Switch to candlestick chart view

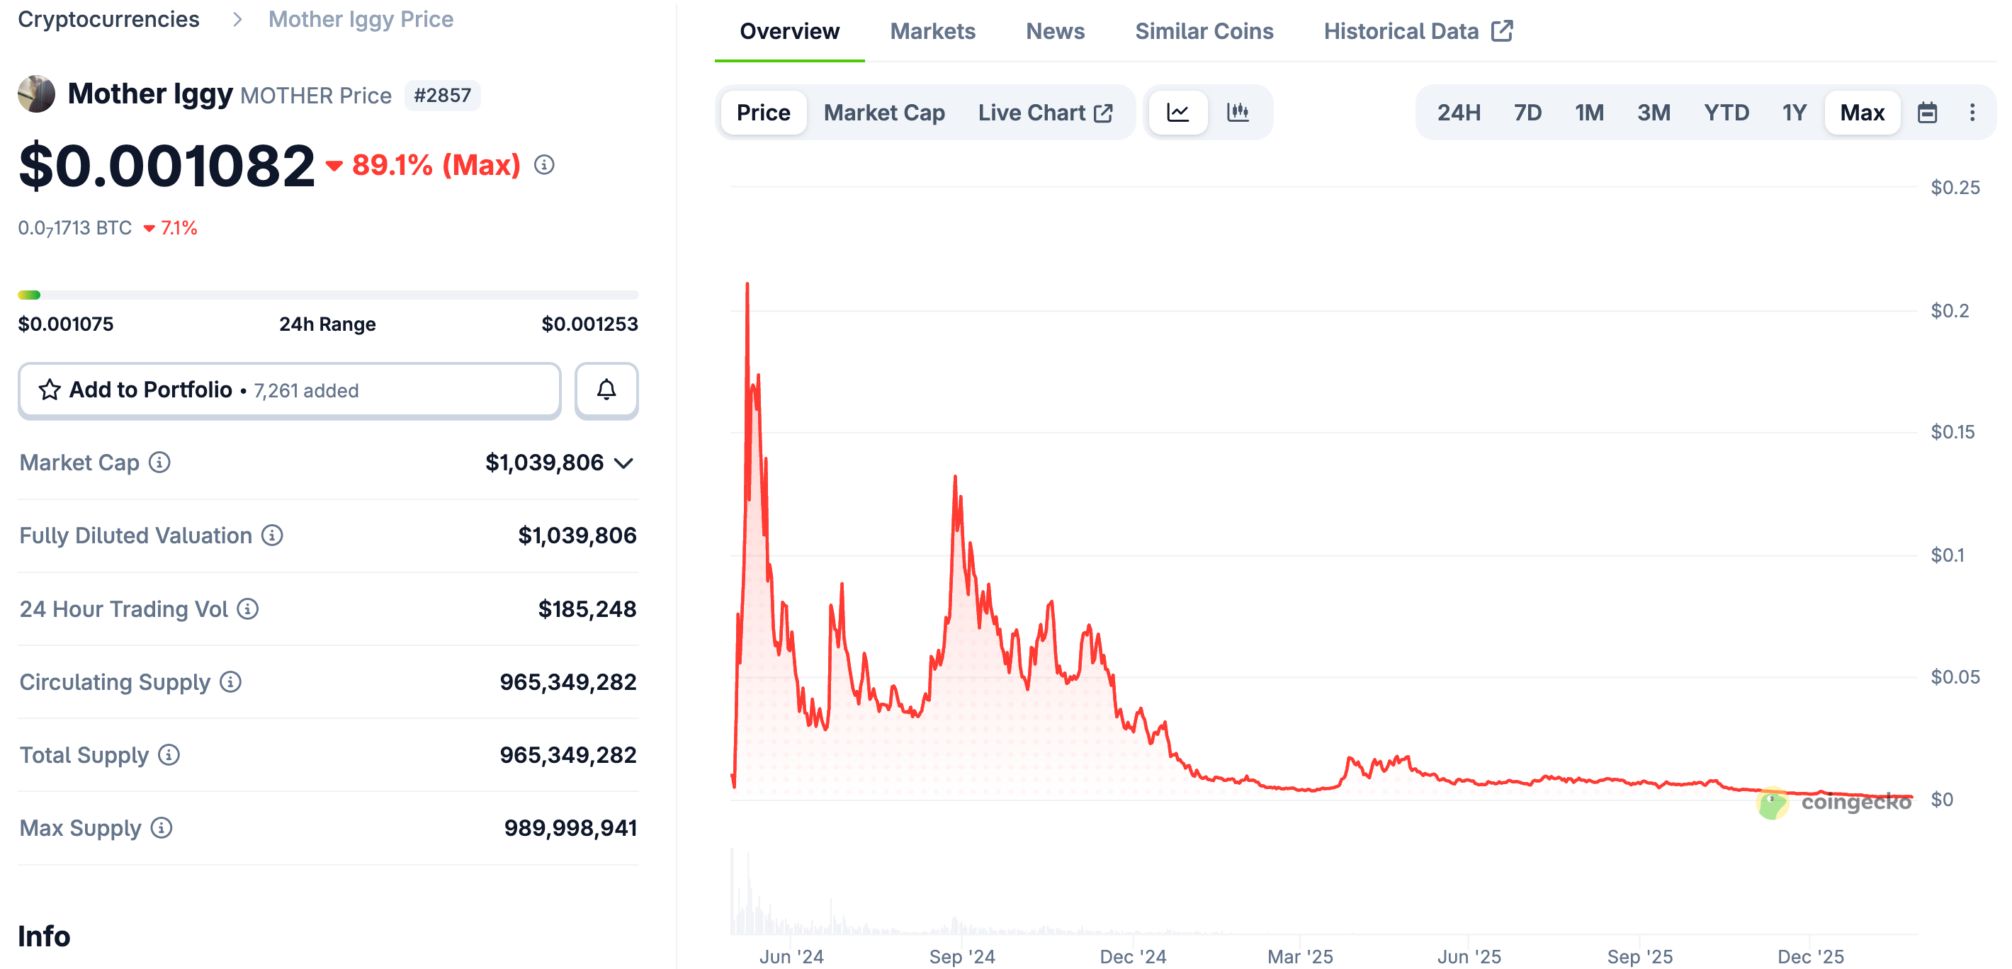pyautogui.click(x=1237, y=113)
